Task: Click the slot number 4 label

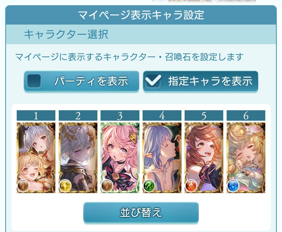Action: [x=162, y=115]
